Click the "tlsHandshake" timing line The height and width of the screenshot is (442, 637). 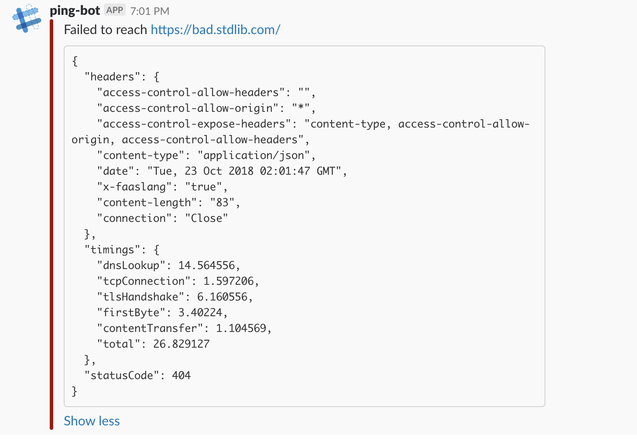tap(175, 297)
